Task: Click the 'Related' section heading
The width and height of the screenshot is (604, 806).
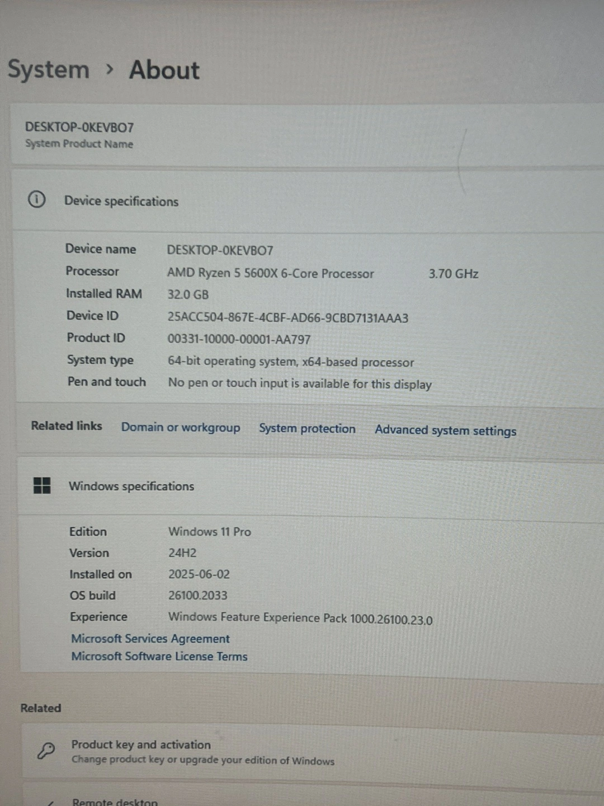Action: click(41, 708)
